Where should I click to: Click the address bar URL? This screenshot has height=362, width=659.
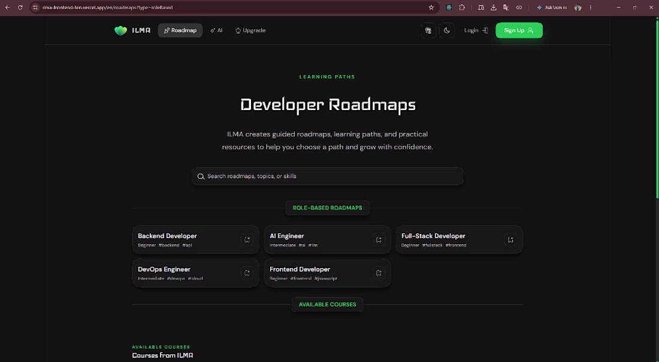[x=107, y=8]
